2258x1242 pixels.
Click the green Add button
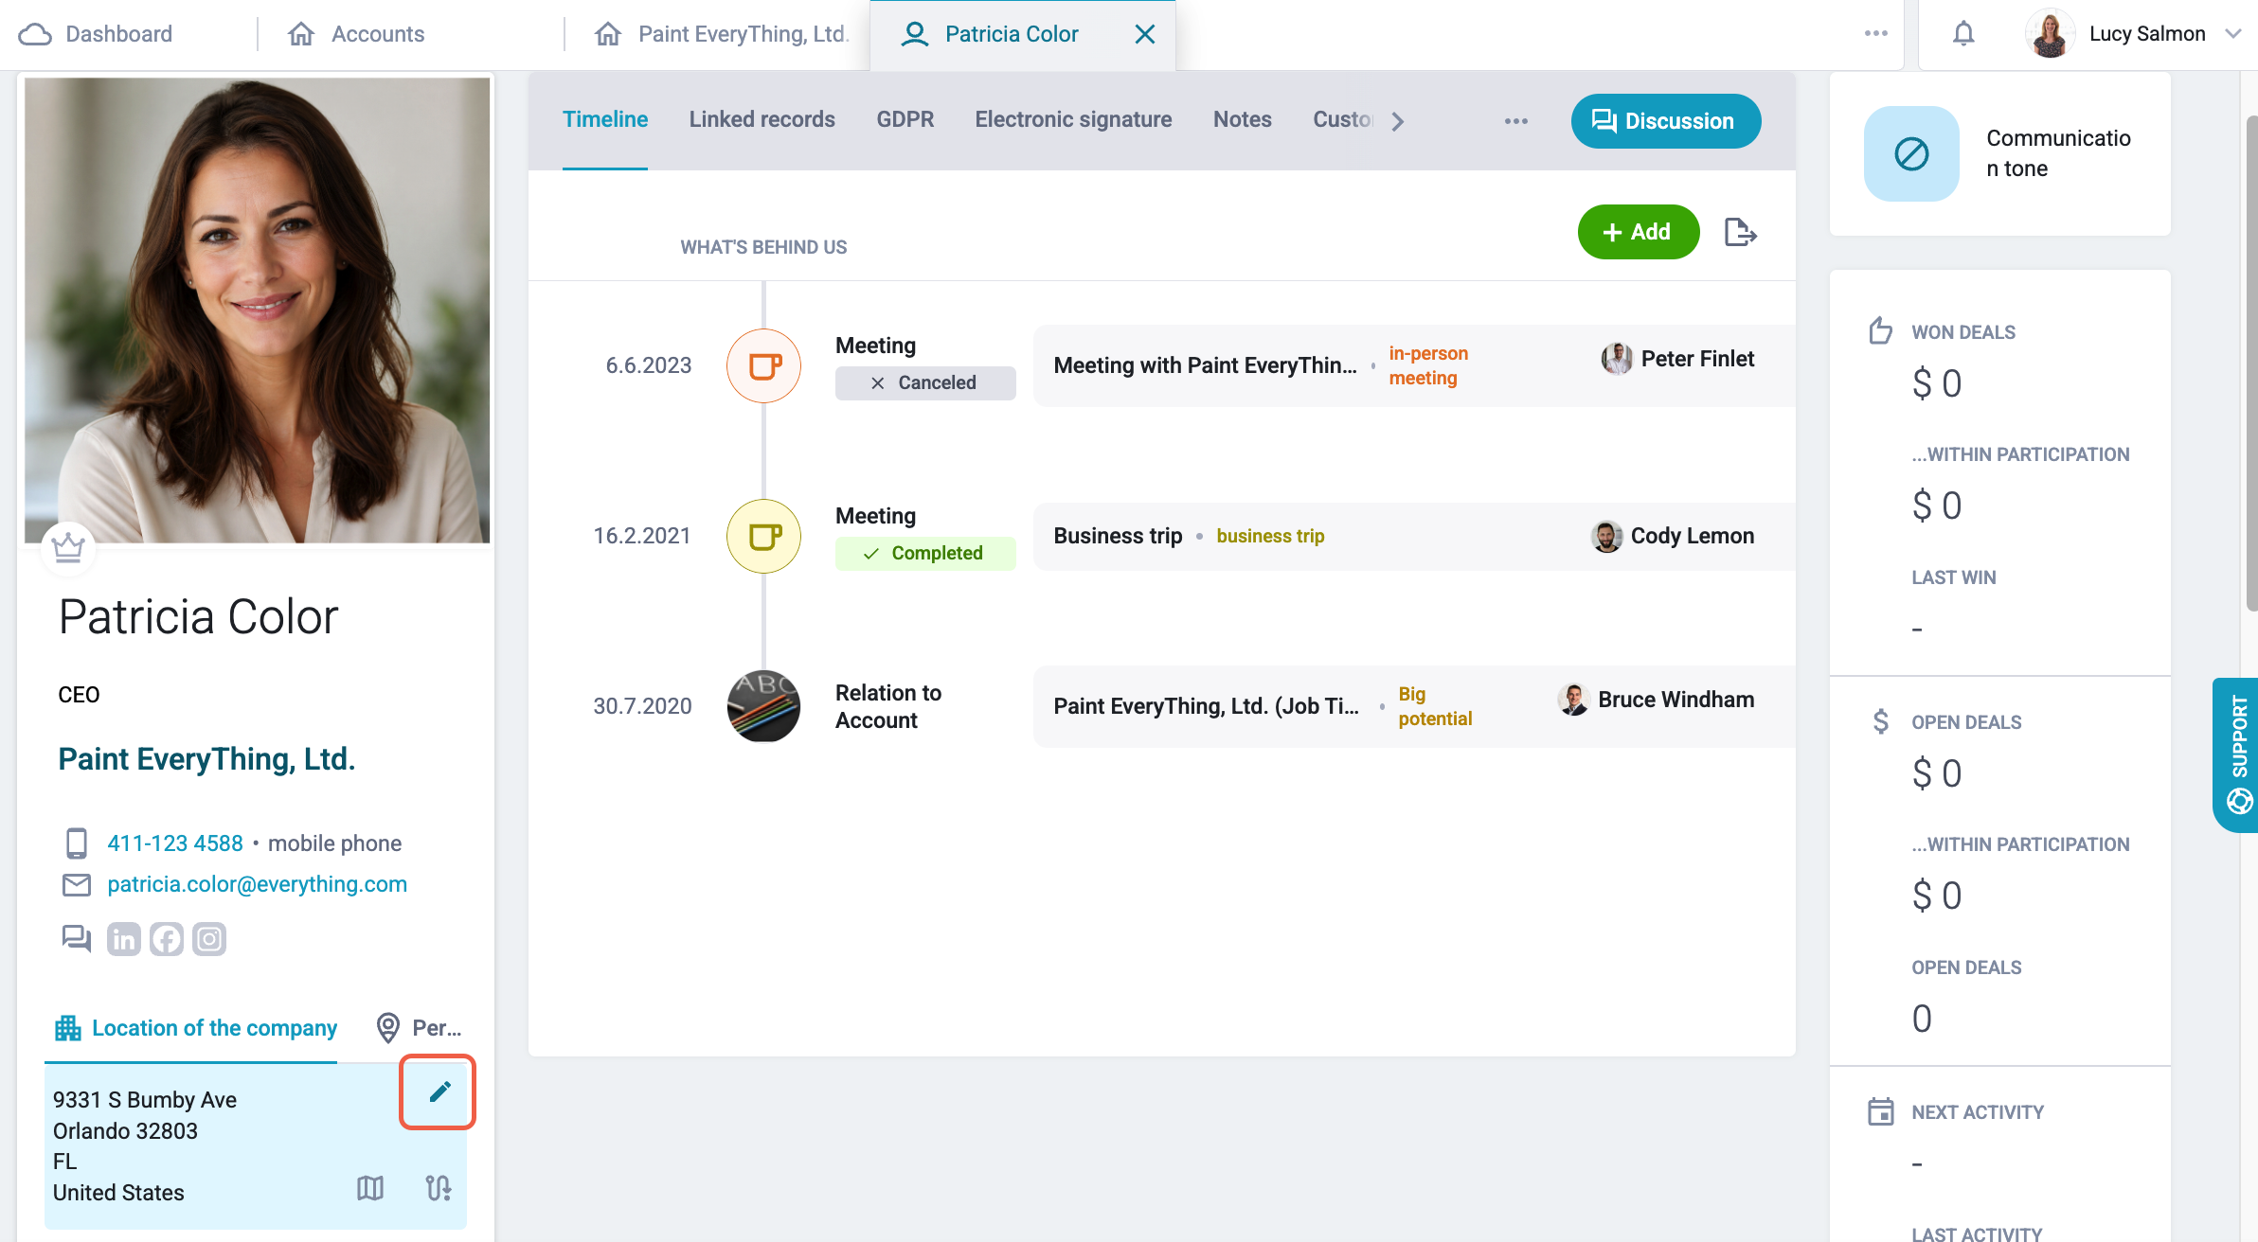1638,232
